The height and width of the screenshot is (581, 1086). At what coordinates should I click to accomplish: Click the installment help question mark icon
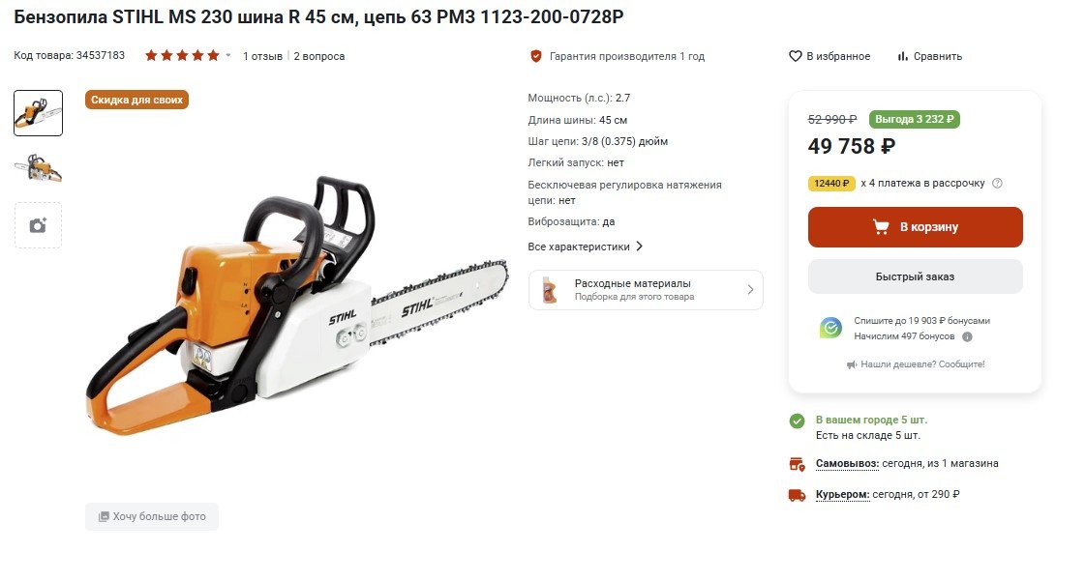(997, 184)
